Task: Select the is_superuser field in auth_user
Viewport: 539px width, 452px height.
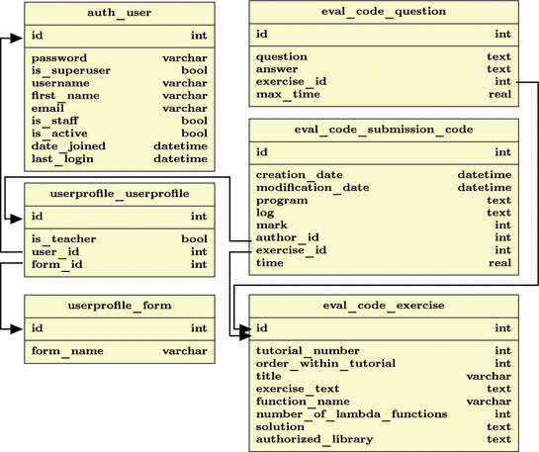Action: point(120,70)
